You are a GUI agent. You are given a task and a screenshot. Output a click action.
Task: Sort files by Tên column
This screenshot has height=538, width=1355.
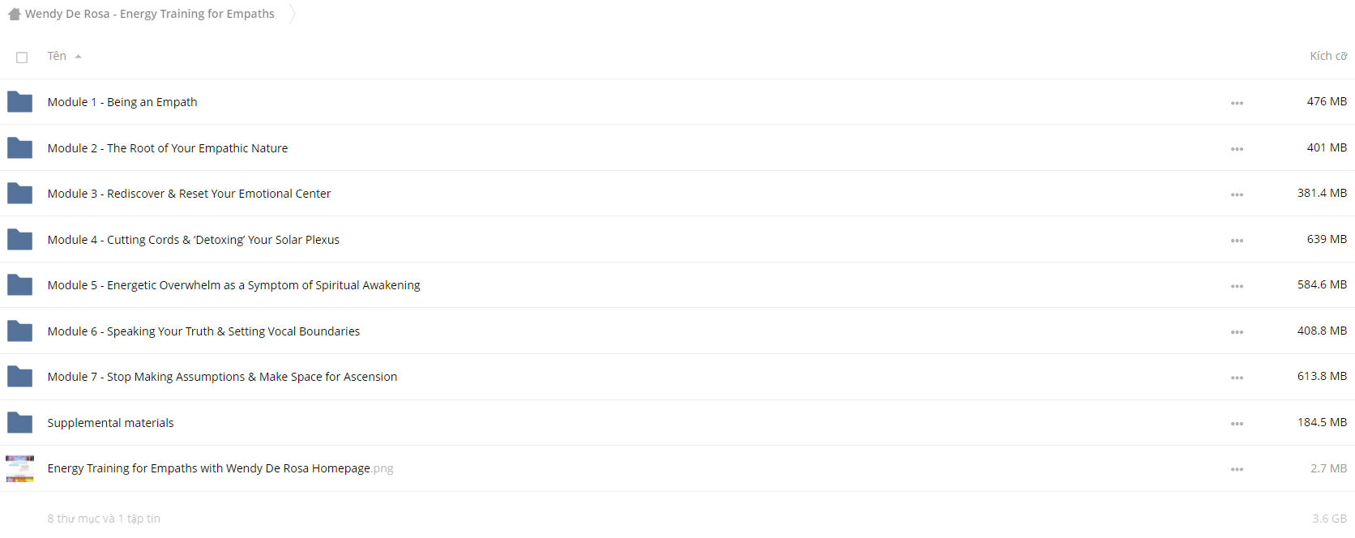tap(57, 56)
